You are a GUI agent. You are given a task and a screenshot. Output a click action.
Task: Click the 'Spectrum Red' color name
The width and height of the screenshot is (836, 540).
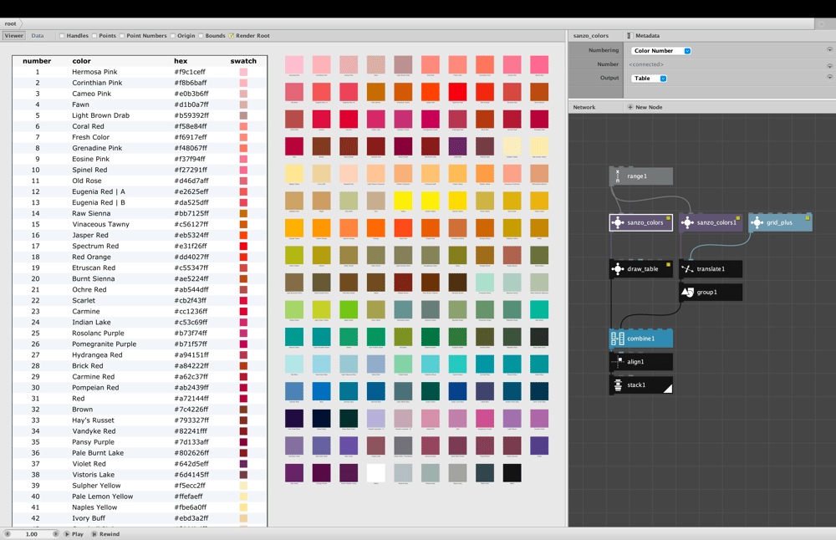tap(95, 247)
